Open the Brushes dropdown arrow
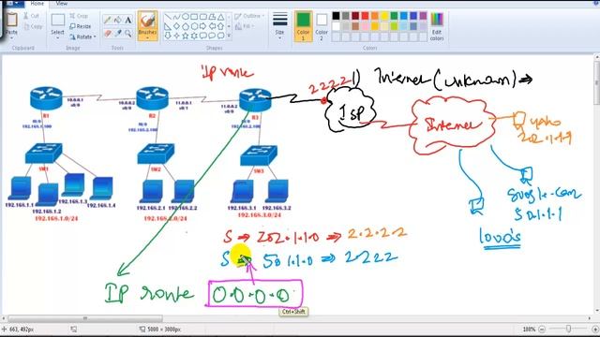 point(147,37)
